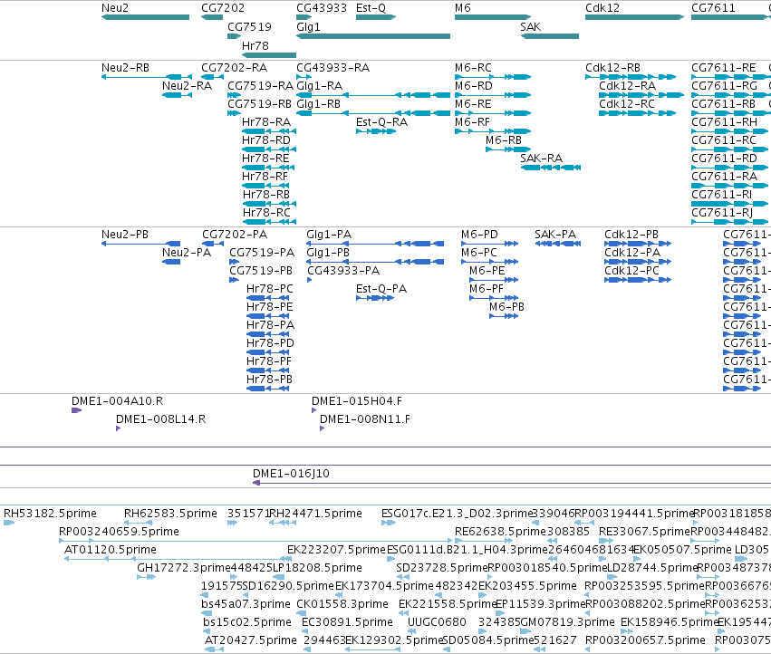771x654 pixels.
Task: Select the Cdk12-PB protein
Action: (638, 244)
